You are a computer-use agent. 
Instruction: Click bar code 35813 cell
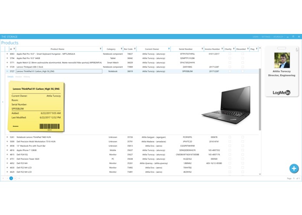click(130, 146)
